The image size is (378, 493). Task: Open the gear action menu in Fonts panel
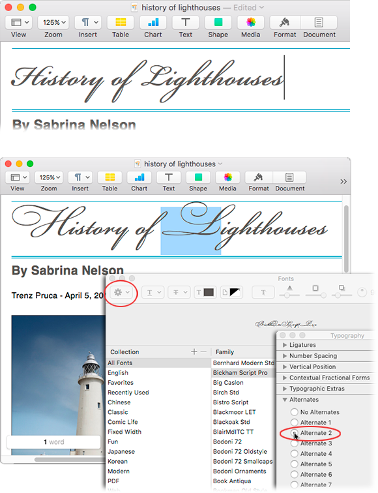pos(122,292)
